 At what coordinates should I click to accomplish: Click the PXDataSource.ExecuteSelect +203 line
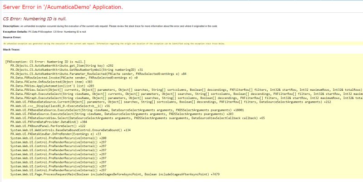coord(122,114)
